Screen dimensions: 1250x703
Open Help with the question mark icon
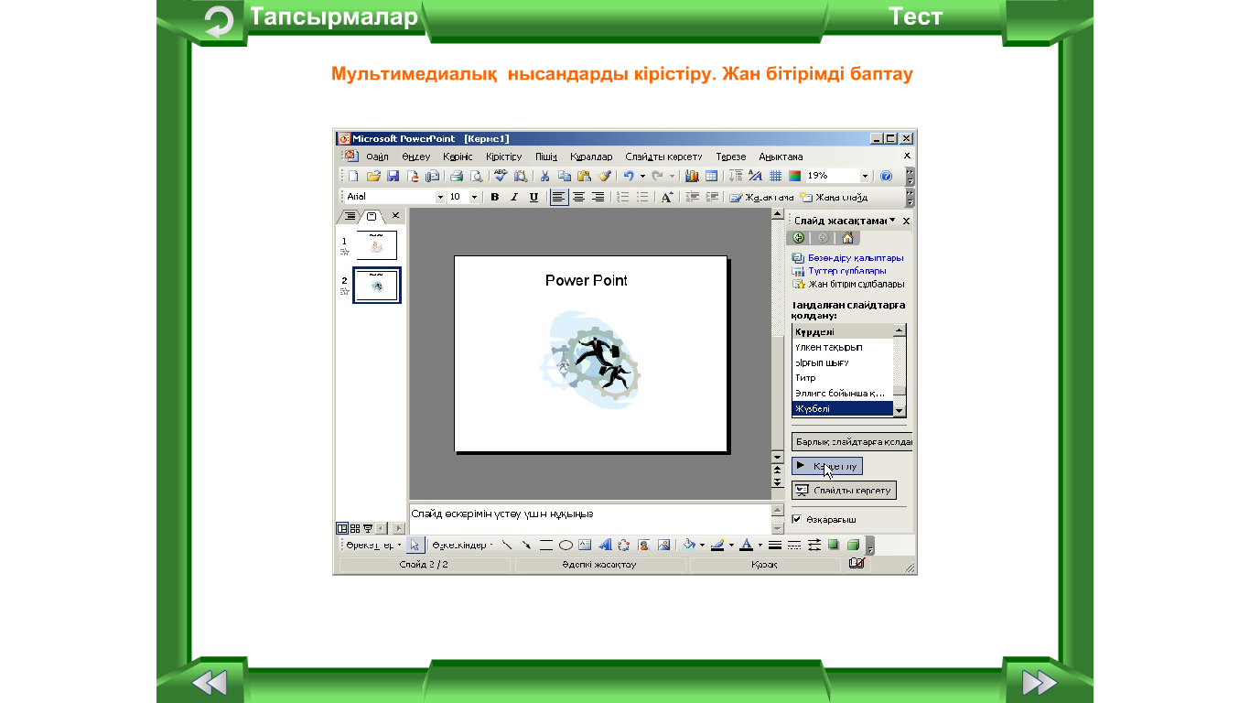[x=886, y=176]
